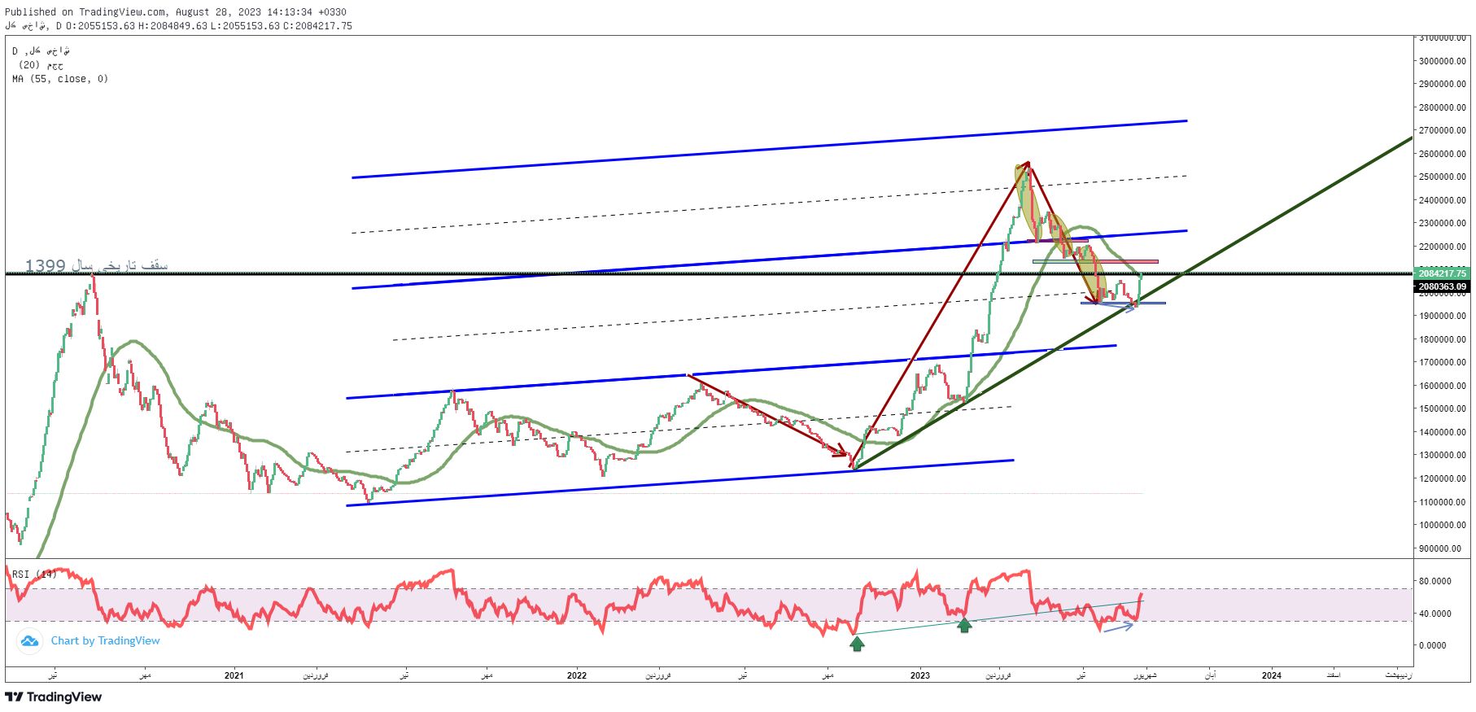Click the TradingView cloud icon badge
1476x712 pixels.
point(29,641)
